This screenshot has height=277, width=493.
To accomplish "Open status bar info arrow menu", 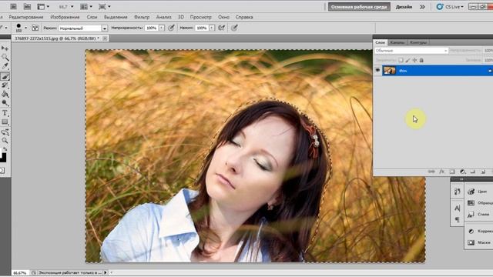I will click(106, 272).
